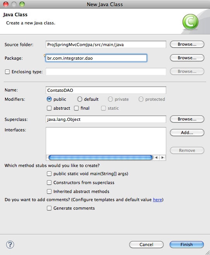
Task: Select the public modifier radio button
Action: pos(49,99)
